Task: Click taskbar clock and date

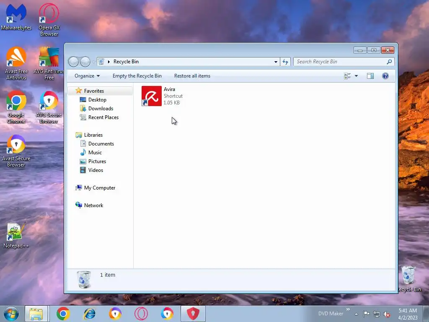Action: point(408,314)
